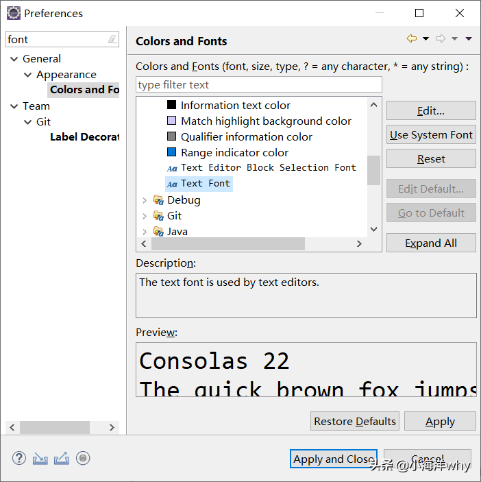Click left tree horizontal scroll left arrow

pos(12,427)
